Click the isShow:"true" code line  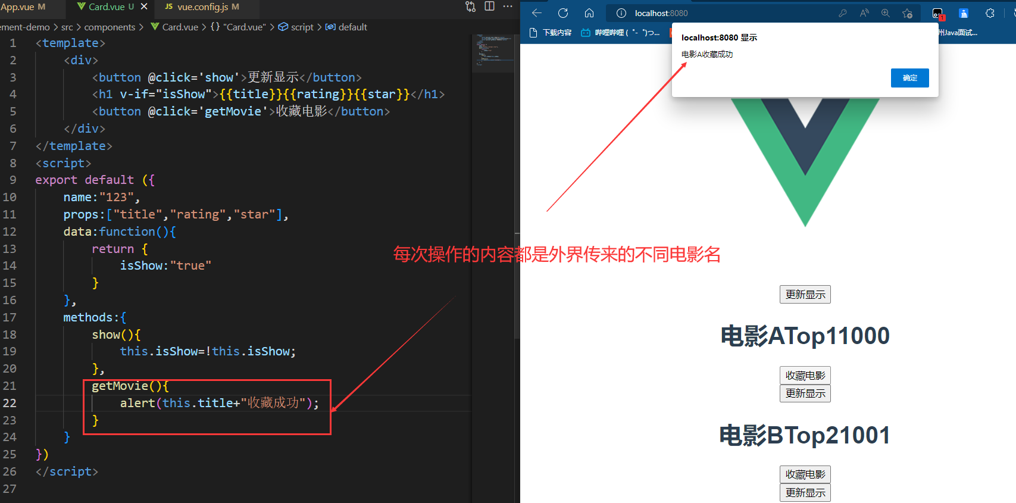(x=165, y=265)
